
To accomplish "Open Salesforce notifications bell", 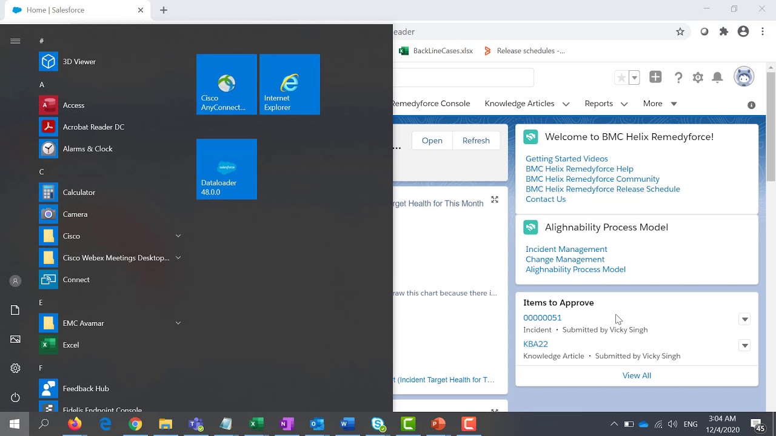I will coord(717,78).
